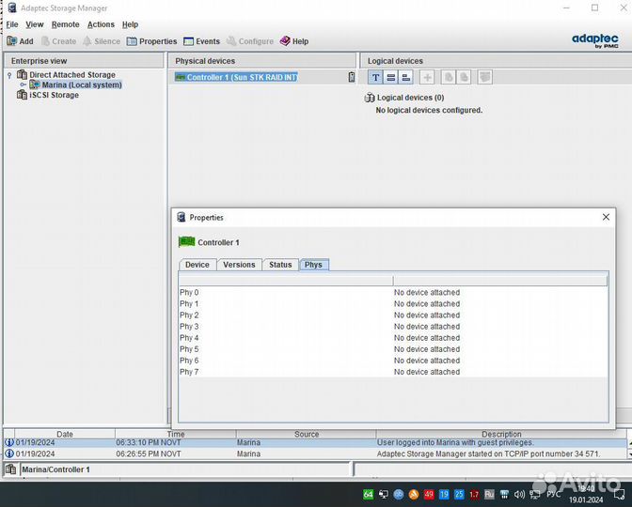
Task: Click the Physical devices panel header
Action: 262,61
